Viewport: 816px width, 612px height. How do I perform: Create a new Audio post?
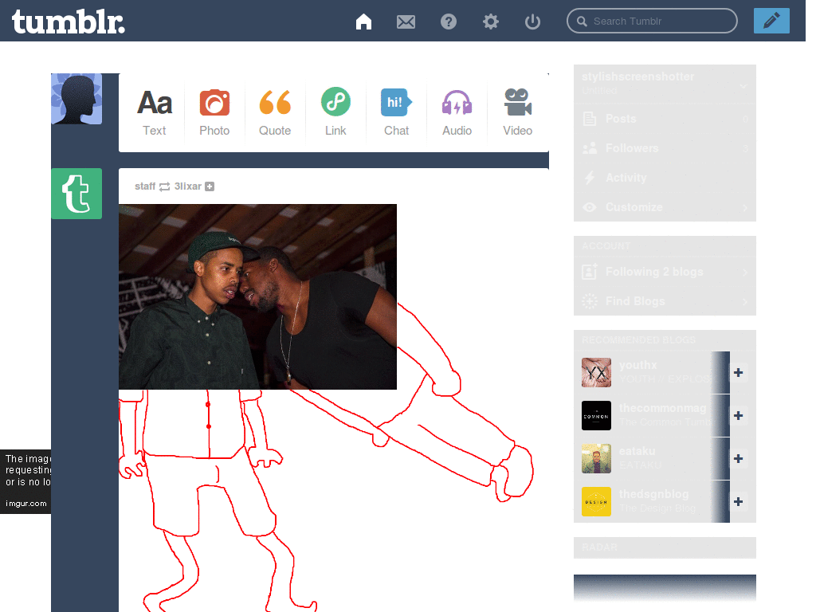click(457, 112)
